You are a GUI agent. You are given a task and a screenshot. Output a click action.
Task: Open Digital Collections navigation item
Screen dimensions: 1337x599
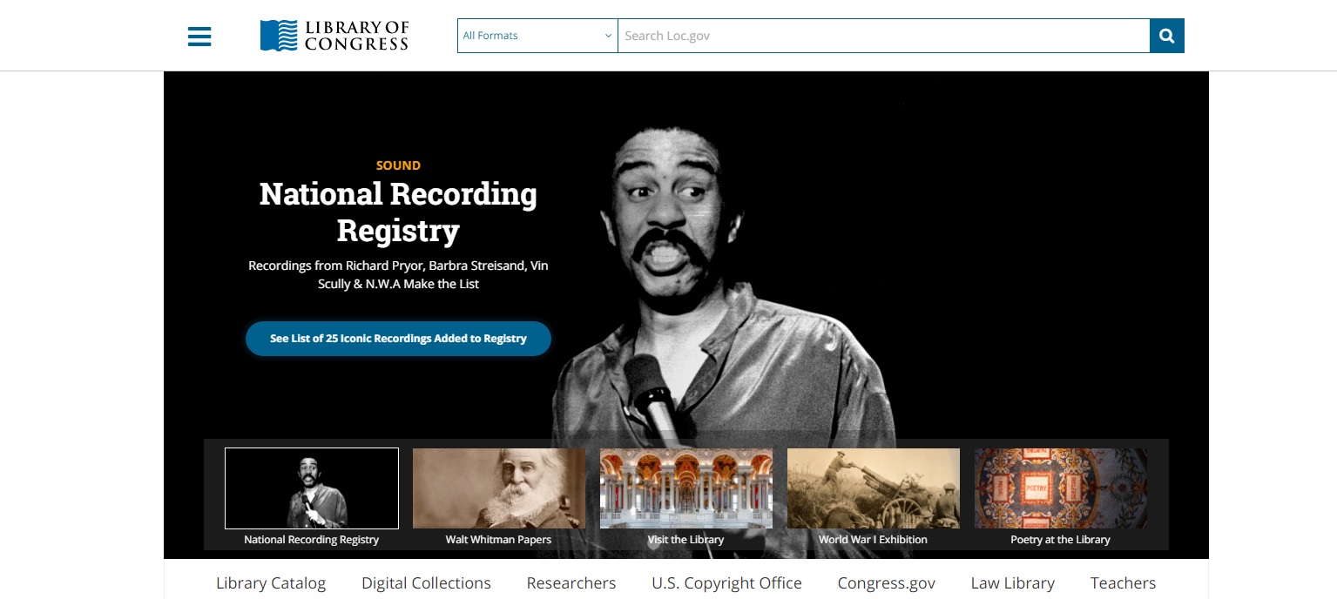[426, 583]
